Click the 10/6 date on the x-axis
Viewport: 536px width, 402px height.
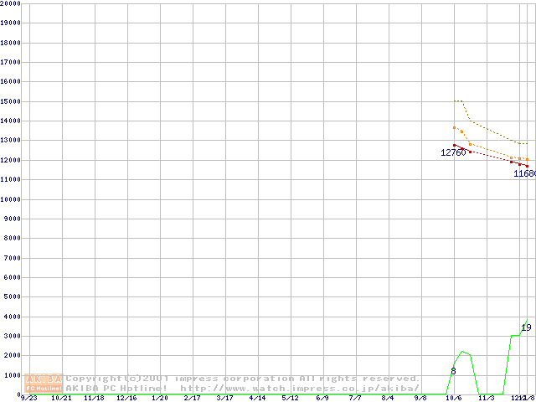(x=454, y=398)
